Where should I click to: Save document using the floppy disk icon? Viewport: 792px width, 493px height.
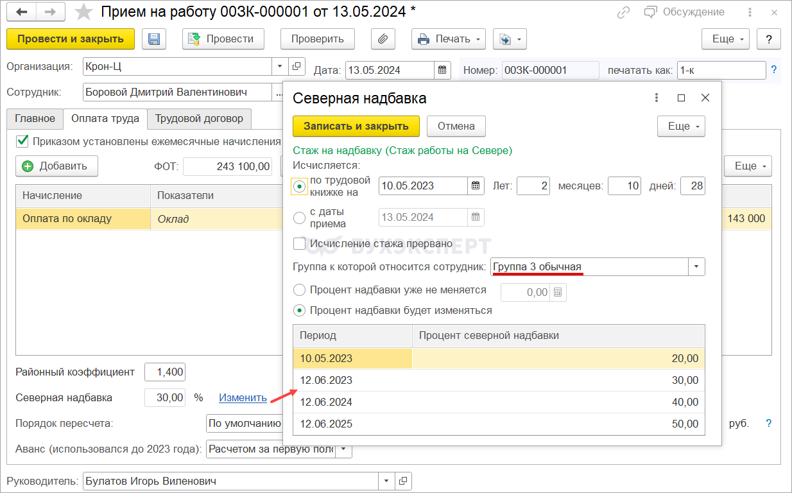154,39
